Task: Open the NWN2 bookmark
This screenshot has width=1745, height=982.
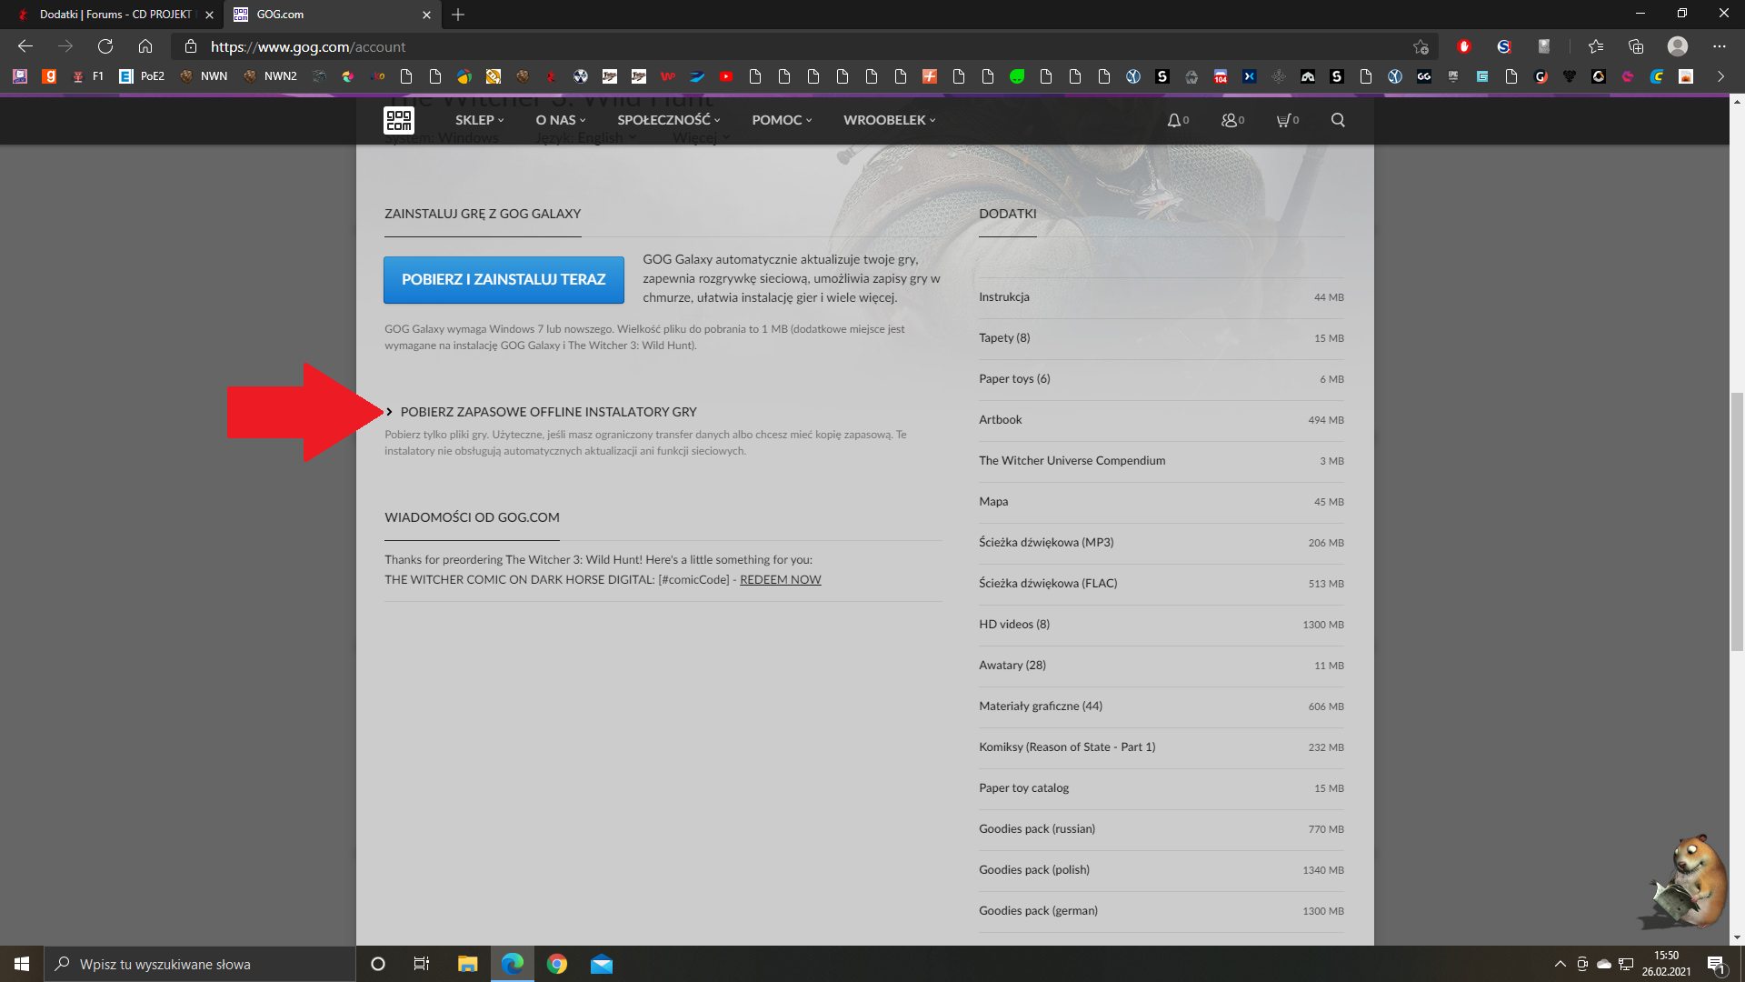Action: pyautogui.click(x=271, y=76)
